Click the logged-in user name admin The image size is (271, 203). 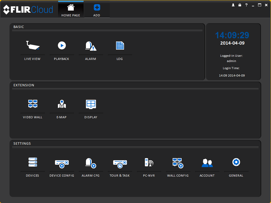[231, 61]
